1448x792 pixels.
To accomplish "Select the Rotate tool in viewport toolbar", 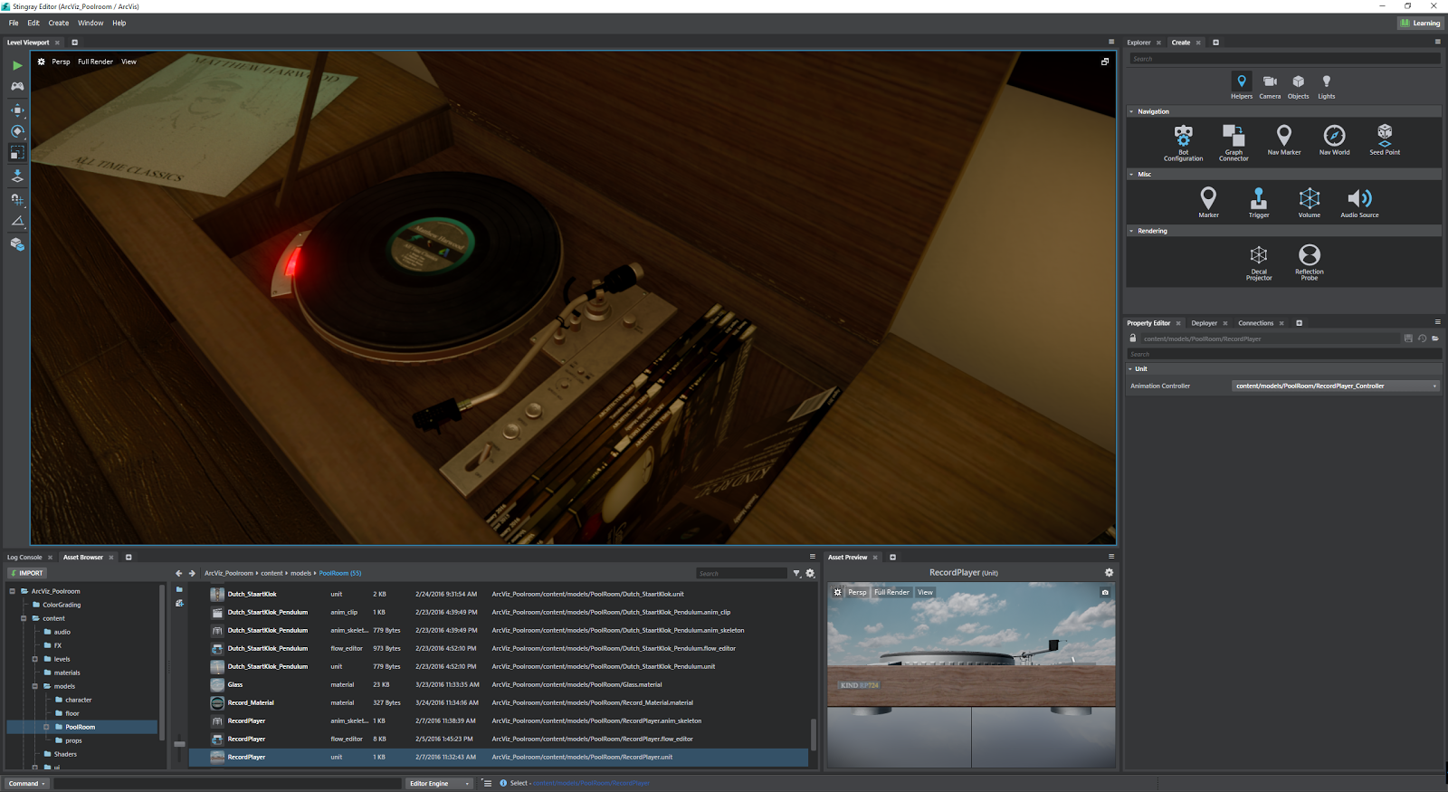I will [x=17, y=131].
